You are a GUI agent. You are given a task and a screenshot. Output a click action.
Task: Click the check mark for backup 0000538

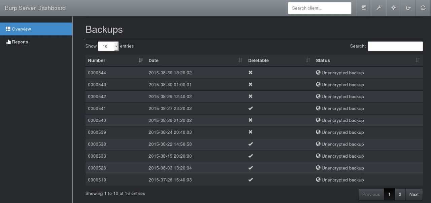[x=251, y=144]
